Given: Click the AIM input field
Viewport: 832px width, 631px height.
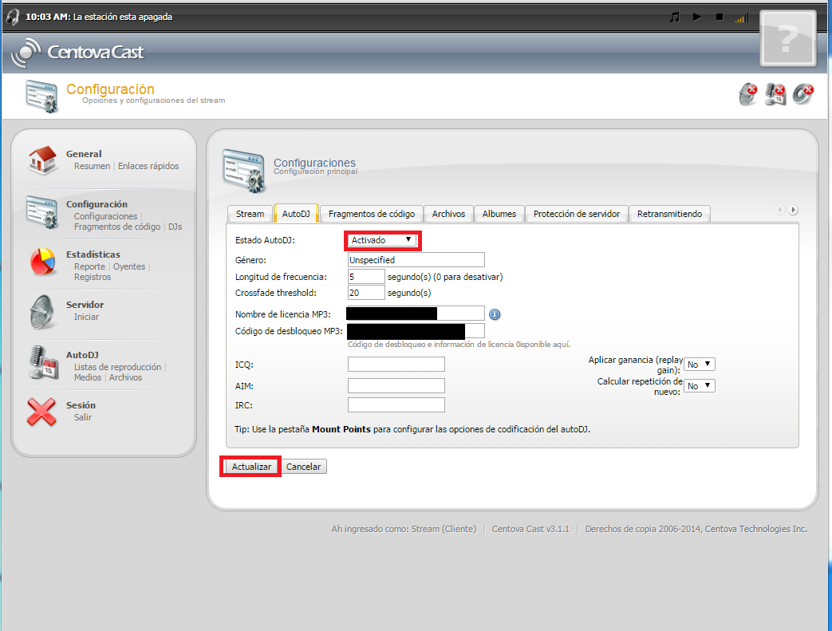Looking at the screenshot, I should coord(396,386).
